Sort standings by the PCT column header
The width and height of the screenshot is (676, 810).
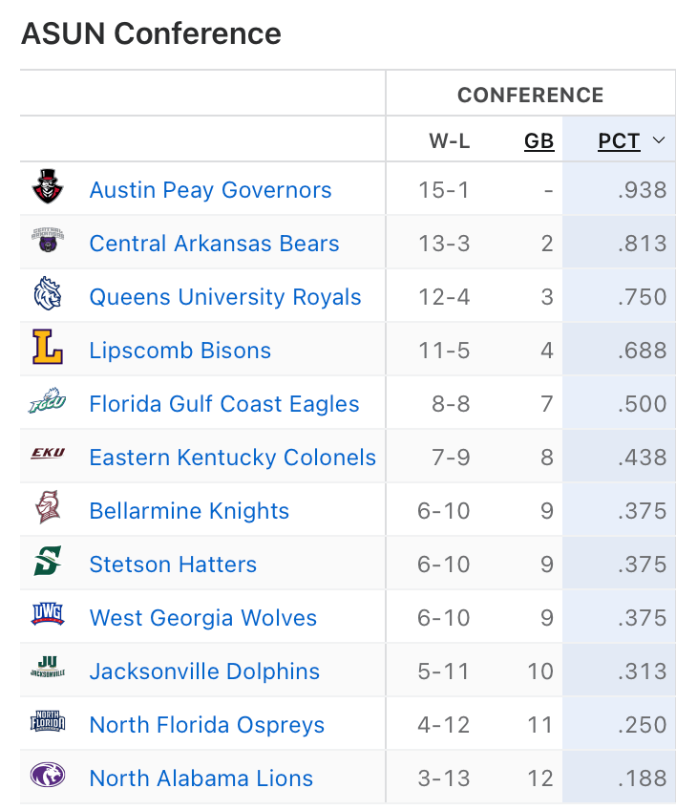(619, 141)
